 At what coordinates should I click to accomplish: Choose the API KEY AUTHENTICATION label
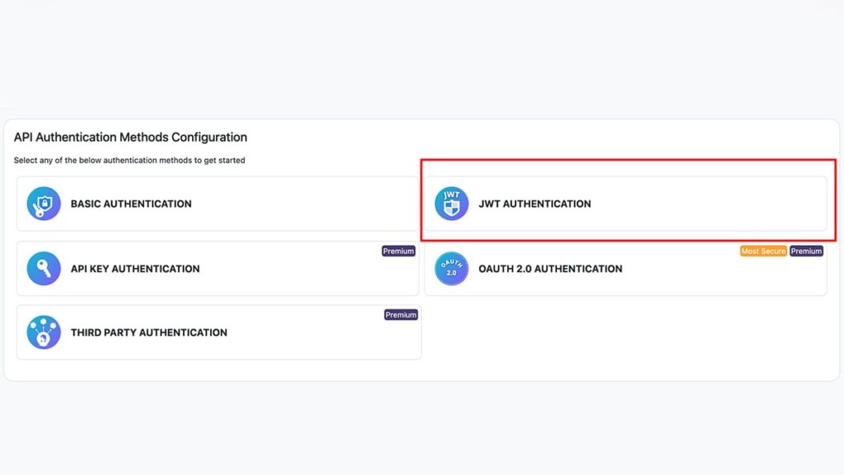click(x=135, y=269)
